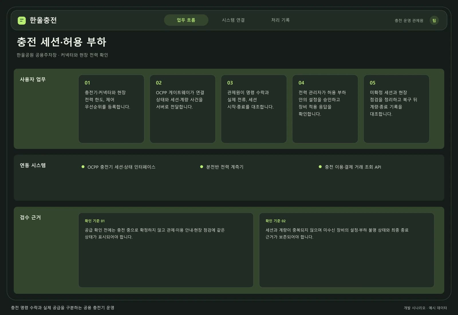Open step card 01 충전기·커넥터 등록

(x=111, y=109)
